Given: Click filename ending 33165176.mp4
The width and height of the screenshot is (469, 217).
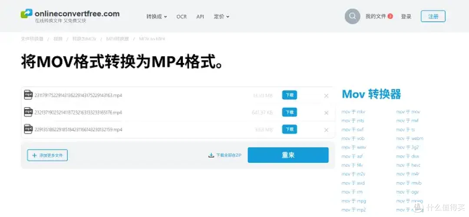Looking at the screenshot, I should pos(78,112).
